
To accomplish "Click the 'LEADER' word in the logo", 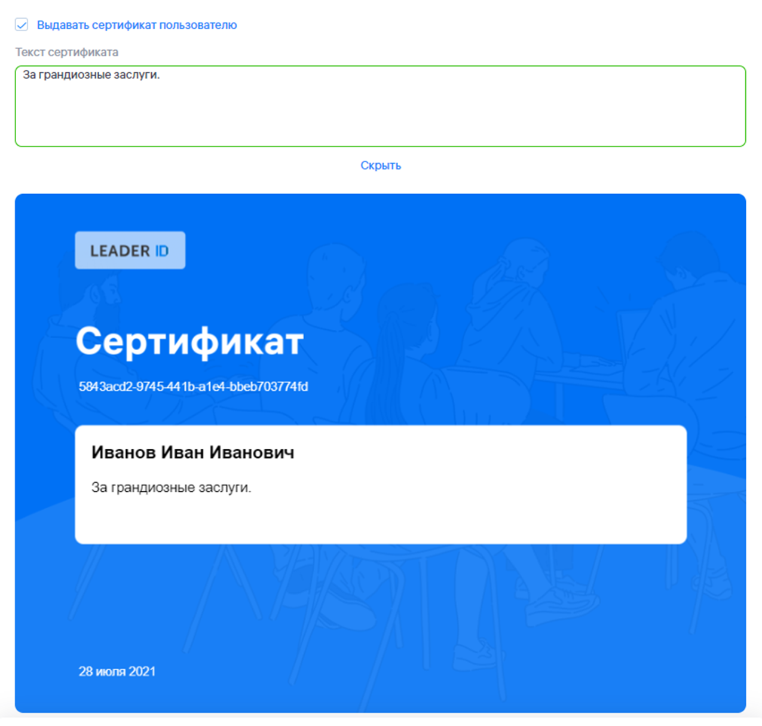I will (120, 251).
